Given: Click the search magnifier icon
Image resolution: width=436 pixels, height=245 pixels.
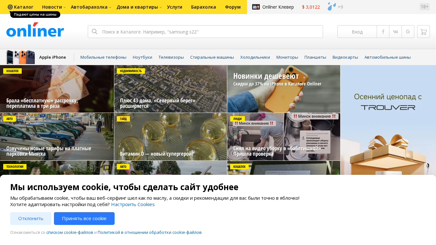Looking at the screenshot, I should (x=94, y=32).
